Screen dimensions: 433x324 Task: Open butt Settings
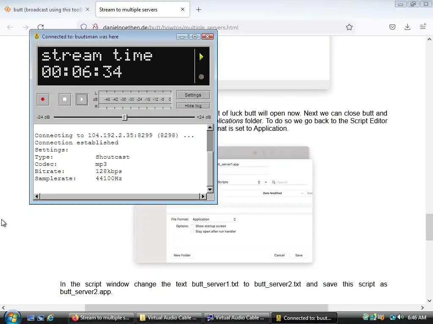pos(193,95)
